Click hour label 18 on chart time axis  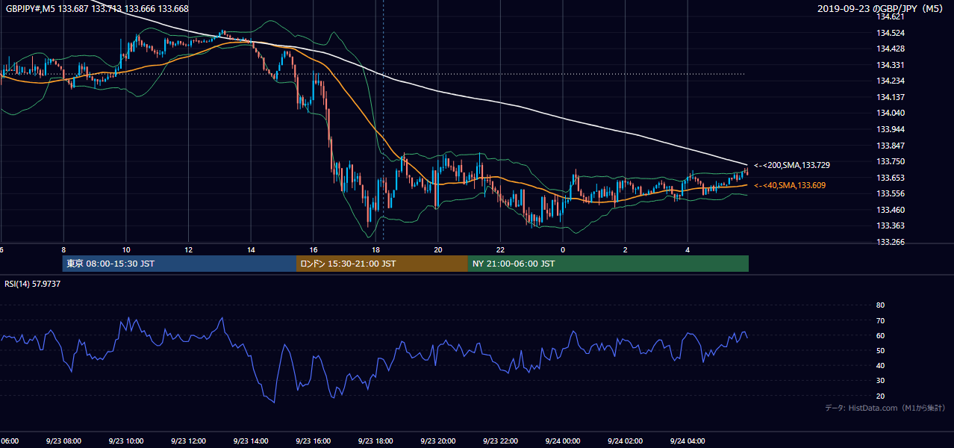375,249
